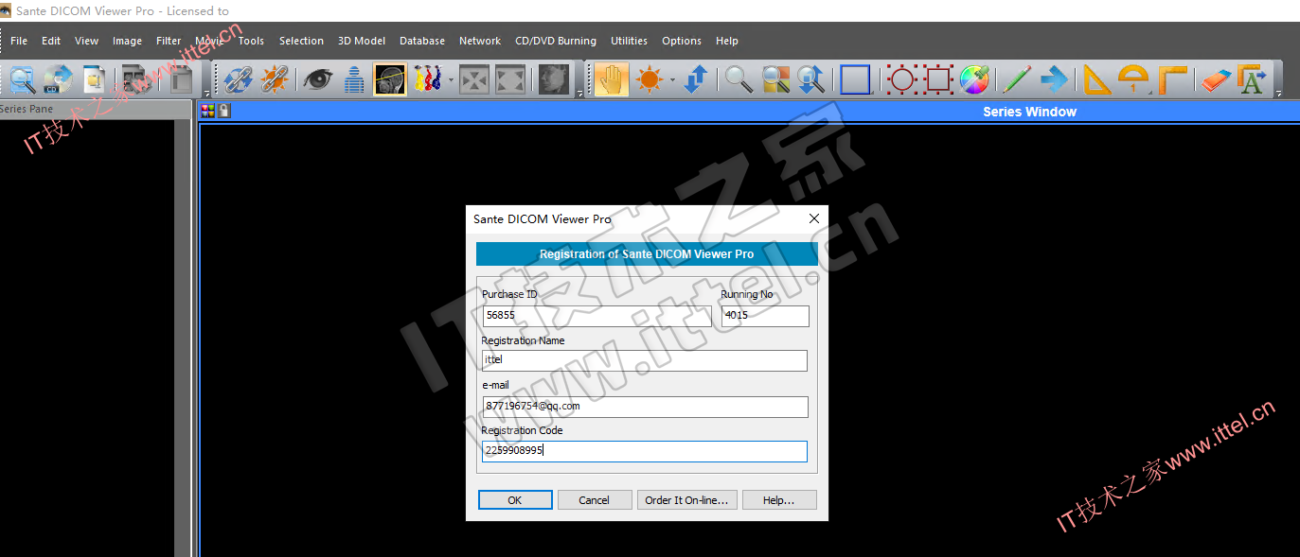The height and width of the screenshot is (557, 1300).
Task: Toggle the head scan localizer line icon
Action: (389, 79)
